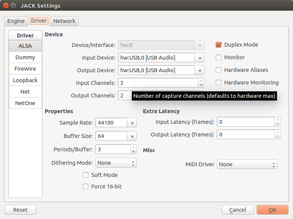Open the Dithering Mode selector
Viewport: 293px width, 219px height.
[116, 163]
